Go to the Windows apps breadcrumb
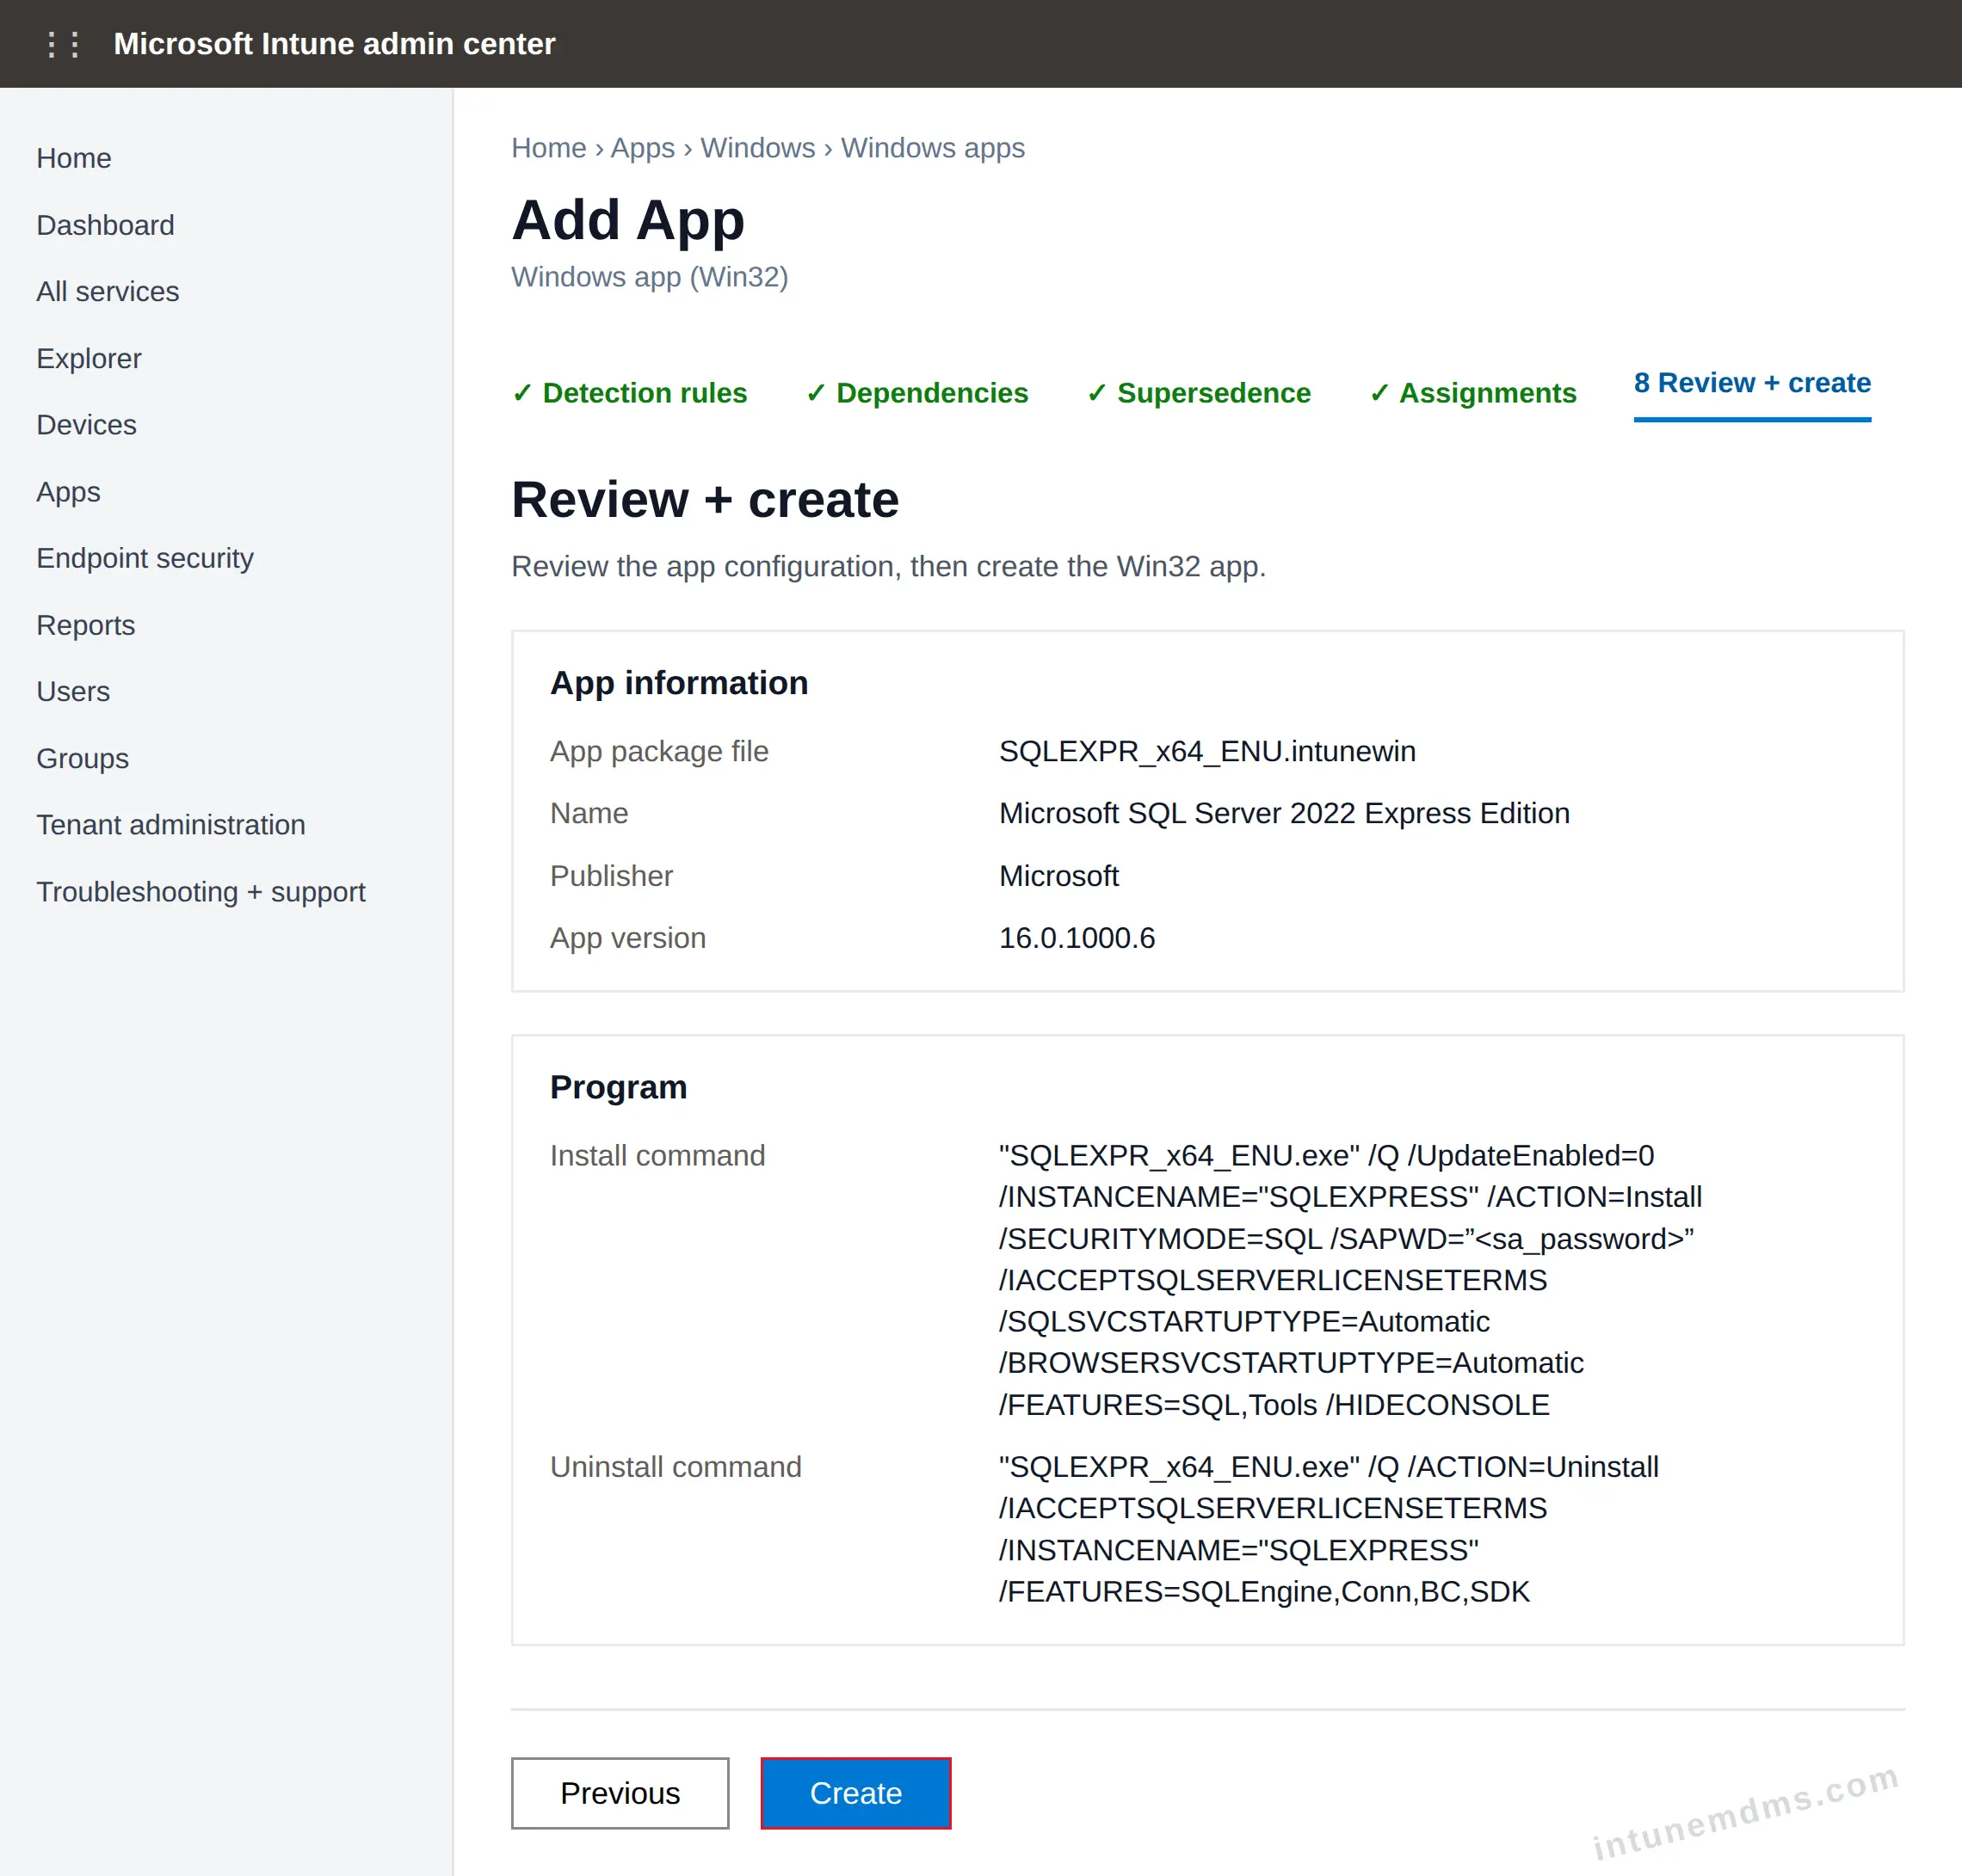 [933, 148]
